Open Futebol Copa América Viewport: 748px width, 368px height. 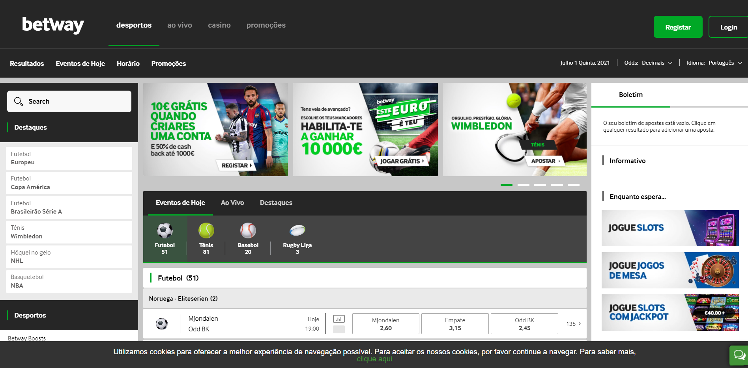tap(69, 183)
